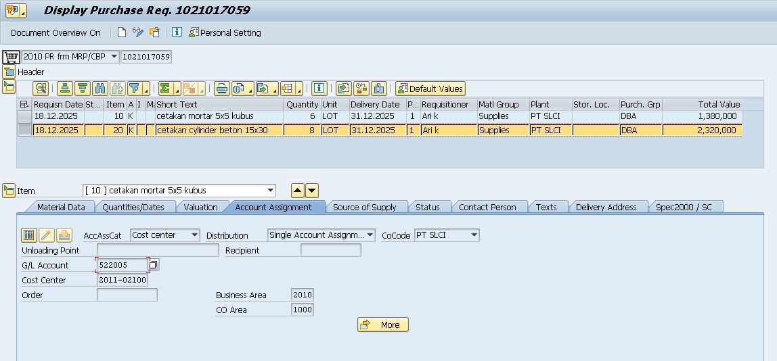The width and height of the screenshot is (777, 361).
Task: Click the Set Filter funnel icon
Action: (x=134, y=89)
